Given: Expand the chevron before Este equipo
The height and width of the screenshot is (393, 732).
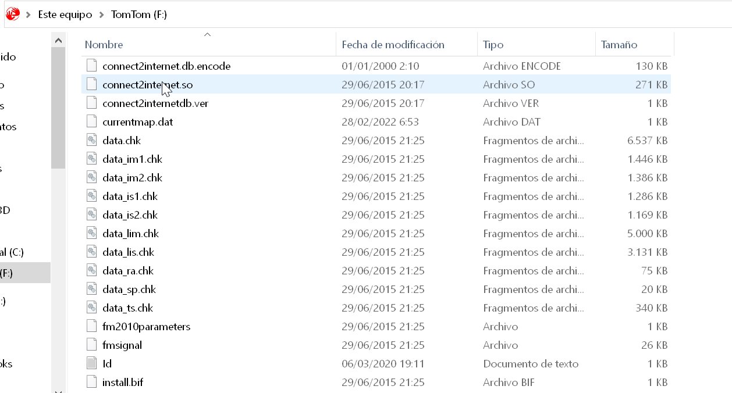Looking at the screenshot, I should [29, 15].
